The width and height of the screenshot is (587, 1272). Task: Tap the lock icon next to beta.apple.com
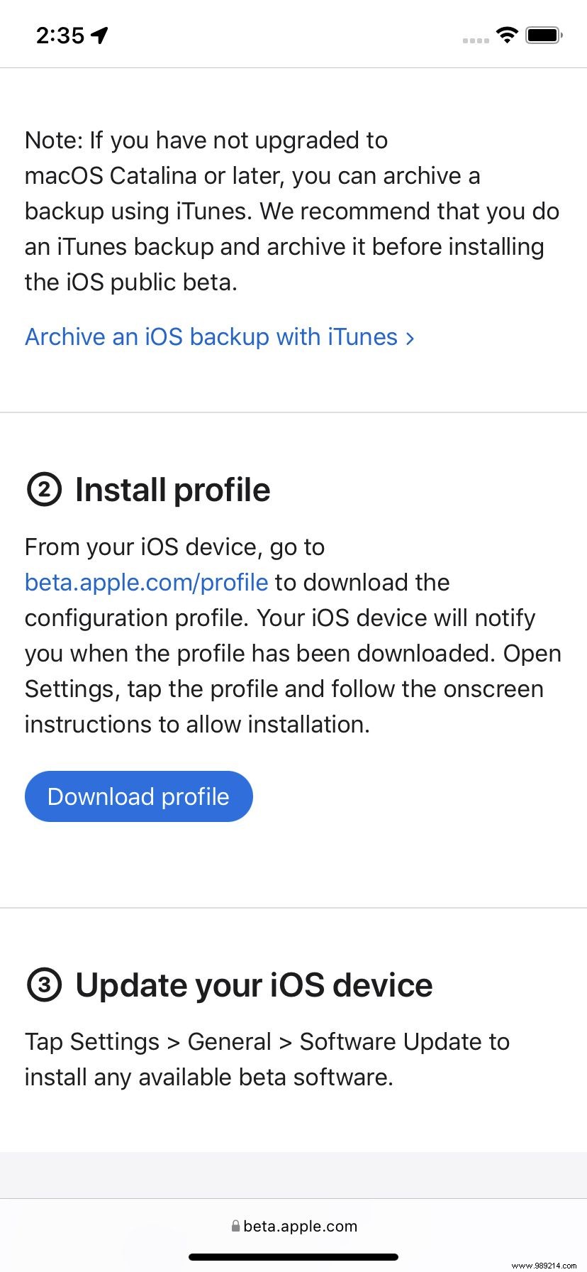[x=234, y=1226]
